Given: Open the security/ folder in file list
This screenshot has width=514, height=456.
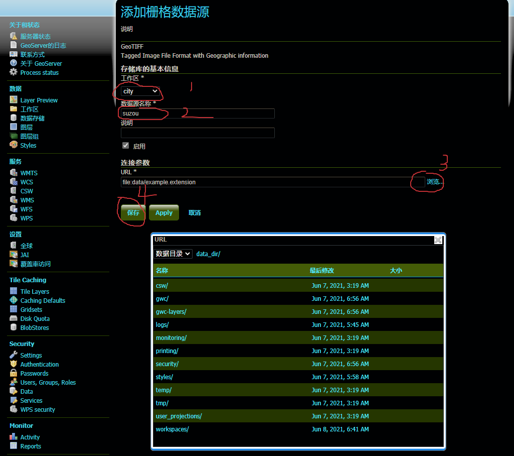Looking at the screenshot, I should click(x=167, y=364).
